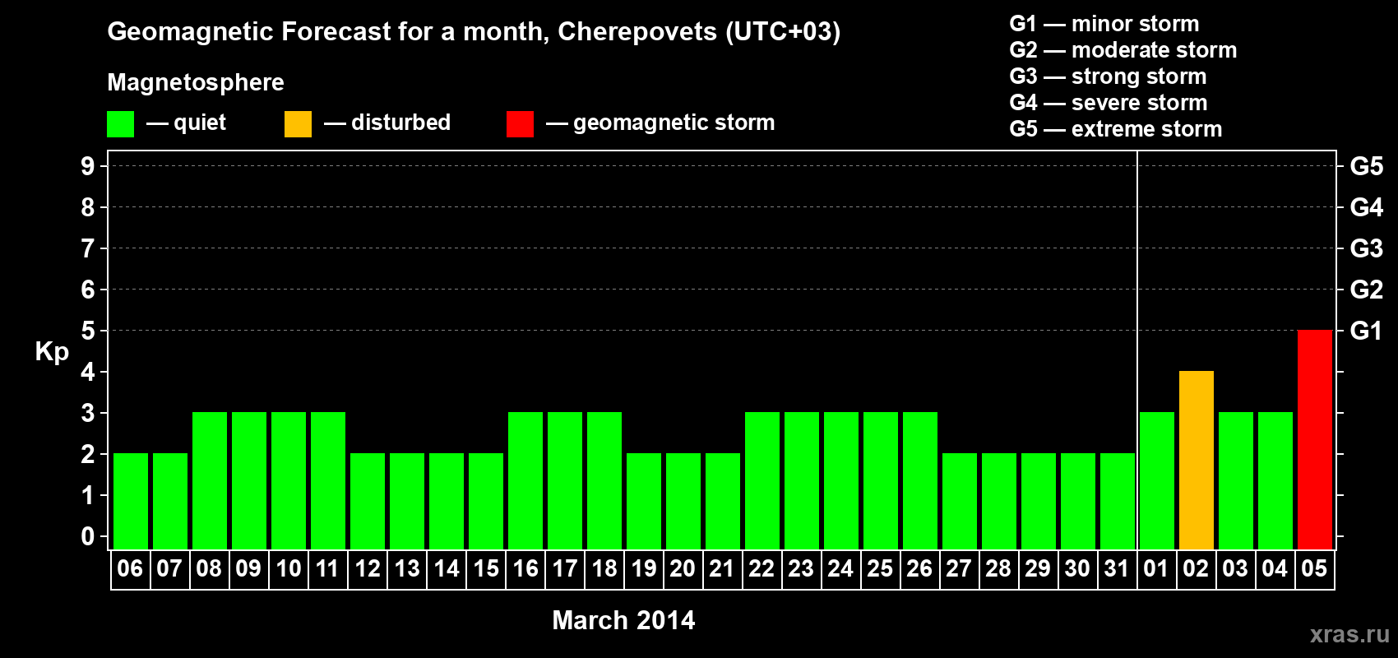Viewport: 1398px width, 658px height.
Task: Click the 'G4 — severe storm' legend line
Action: [x=1109, y=103]
